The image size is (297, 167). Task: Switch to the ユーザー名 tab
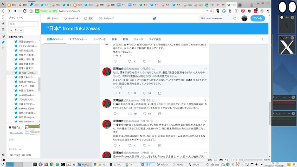point(99,39)
